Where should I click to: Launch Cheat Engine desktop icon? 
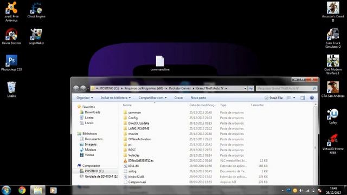(36, 10)
